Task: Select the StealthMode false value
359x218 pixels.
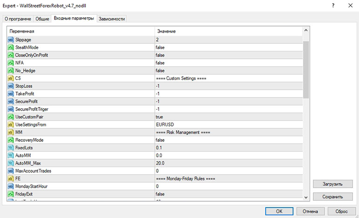Action: [160, 48]
